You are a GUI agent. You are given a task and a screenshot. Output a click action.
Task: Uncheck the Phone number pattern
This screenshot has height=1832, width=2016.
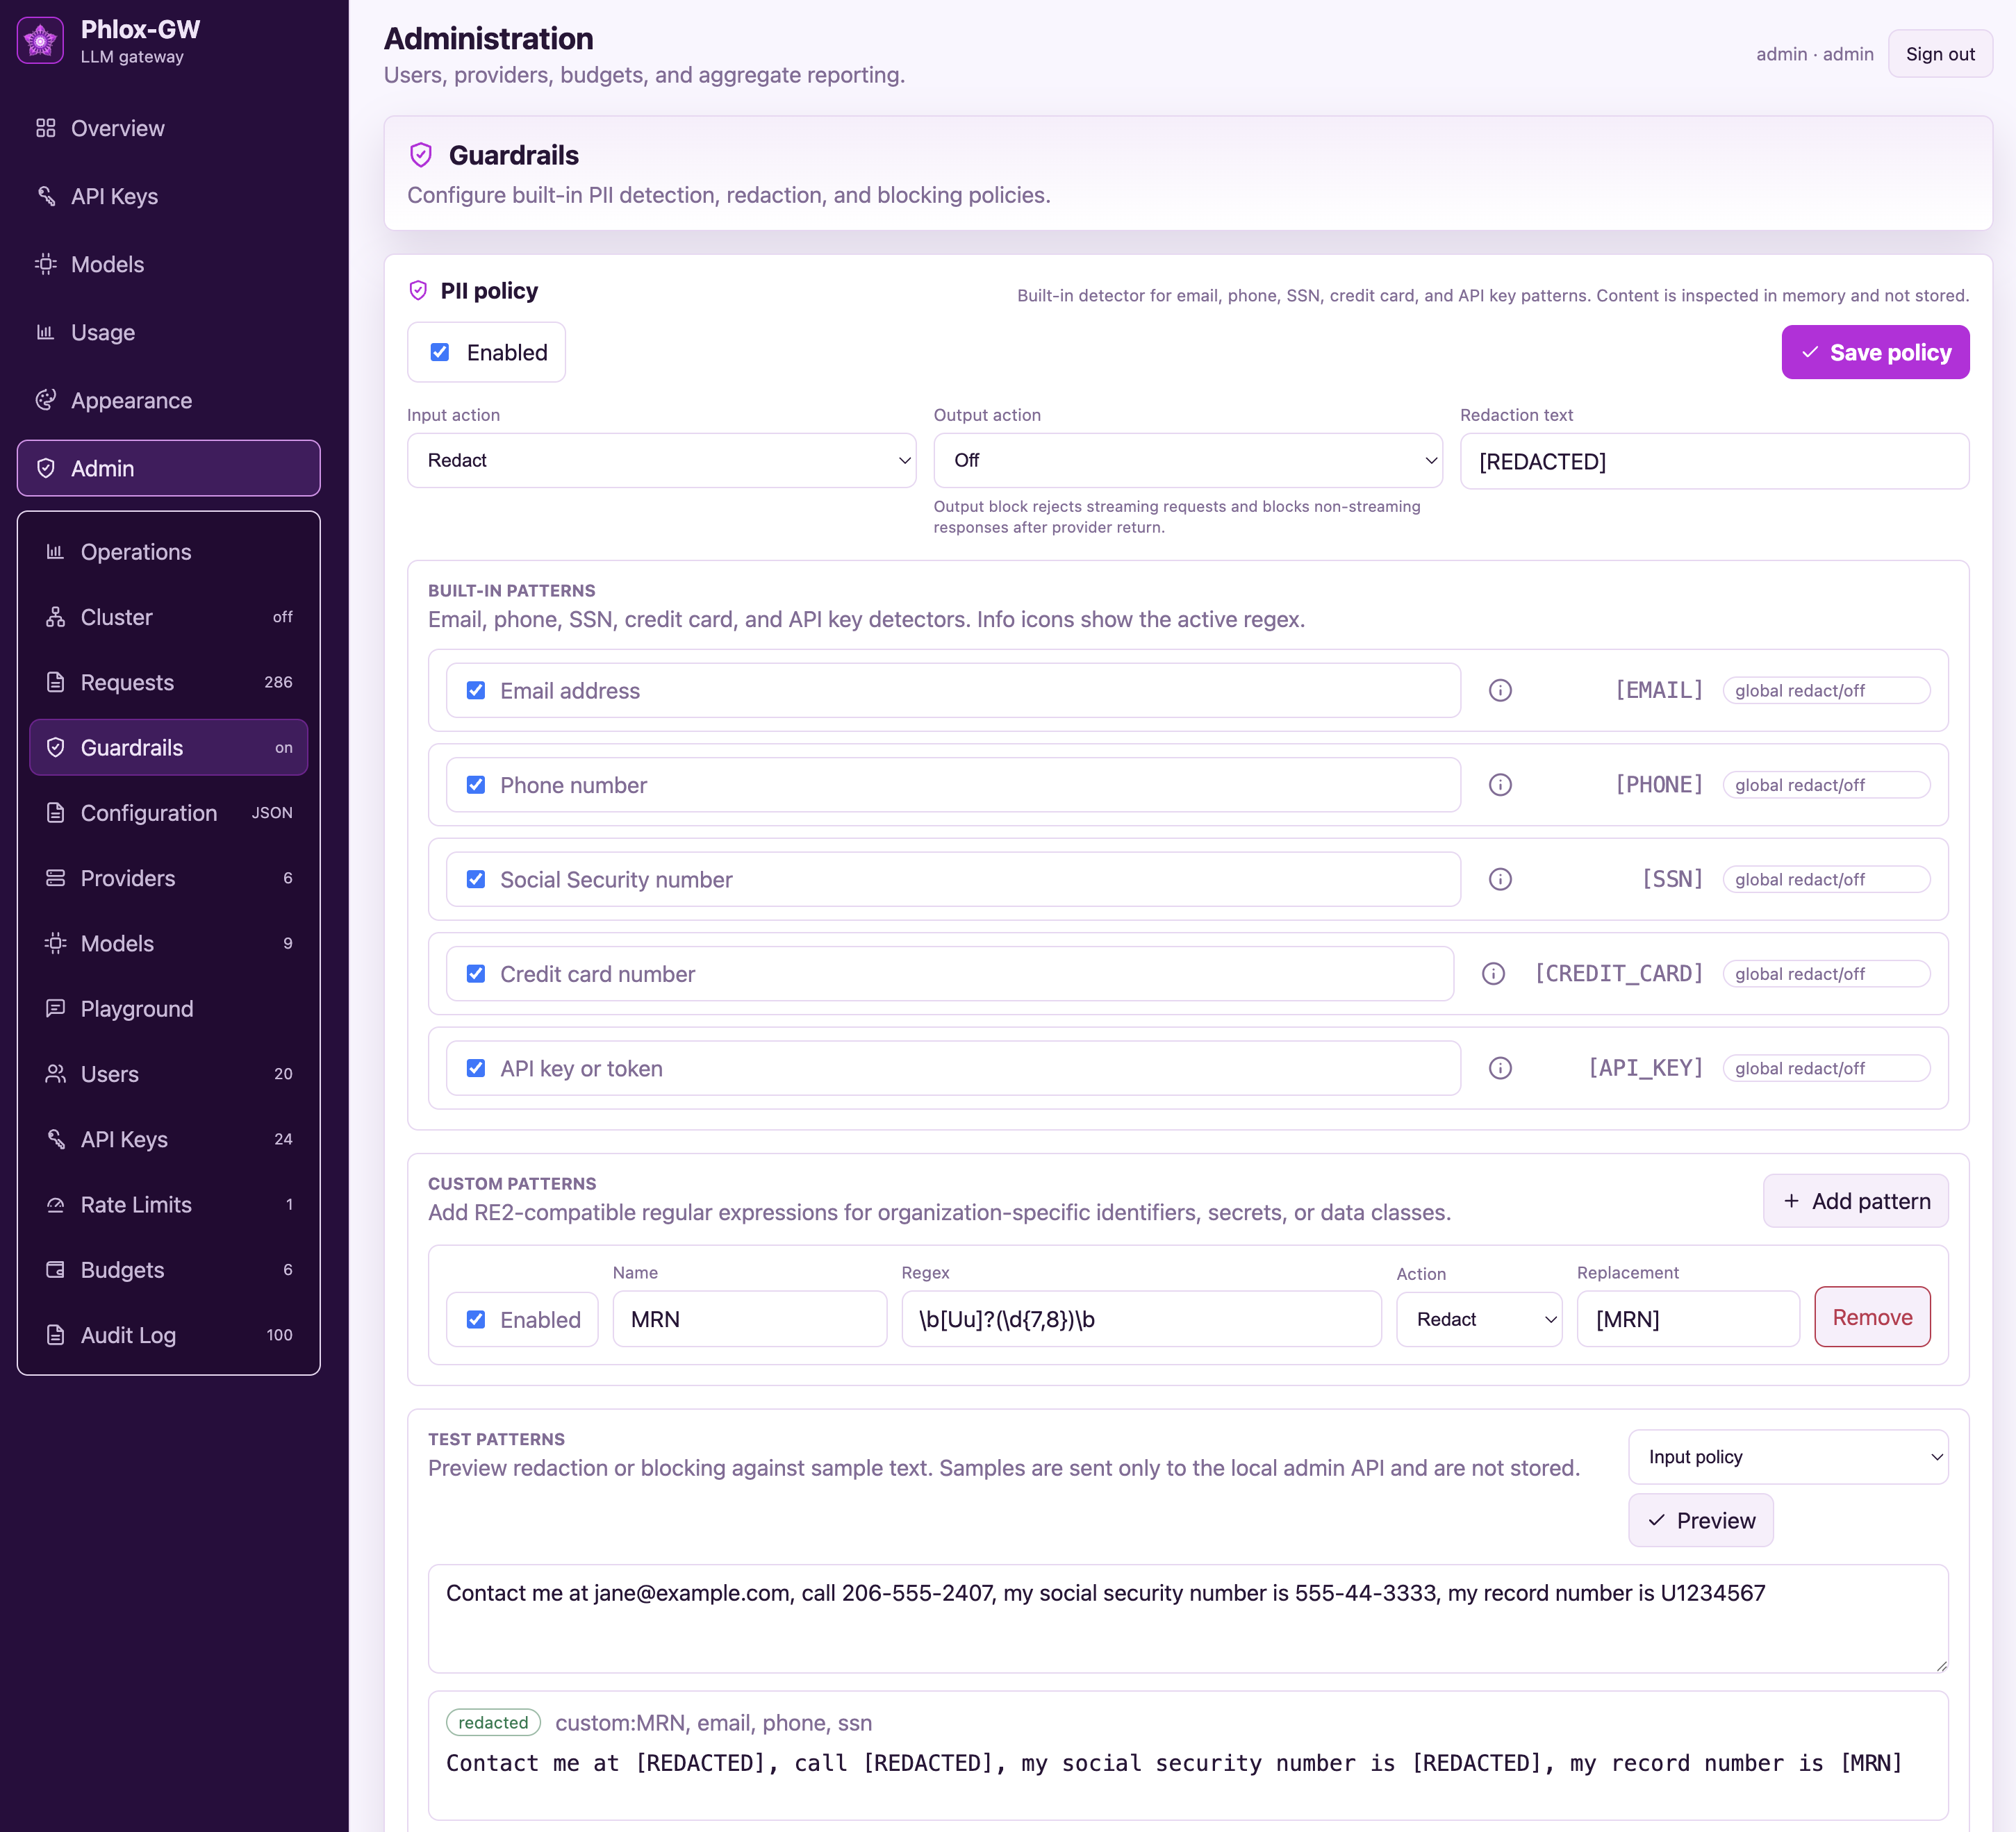click(x=476, y=785)
